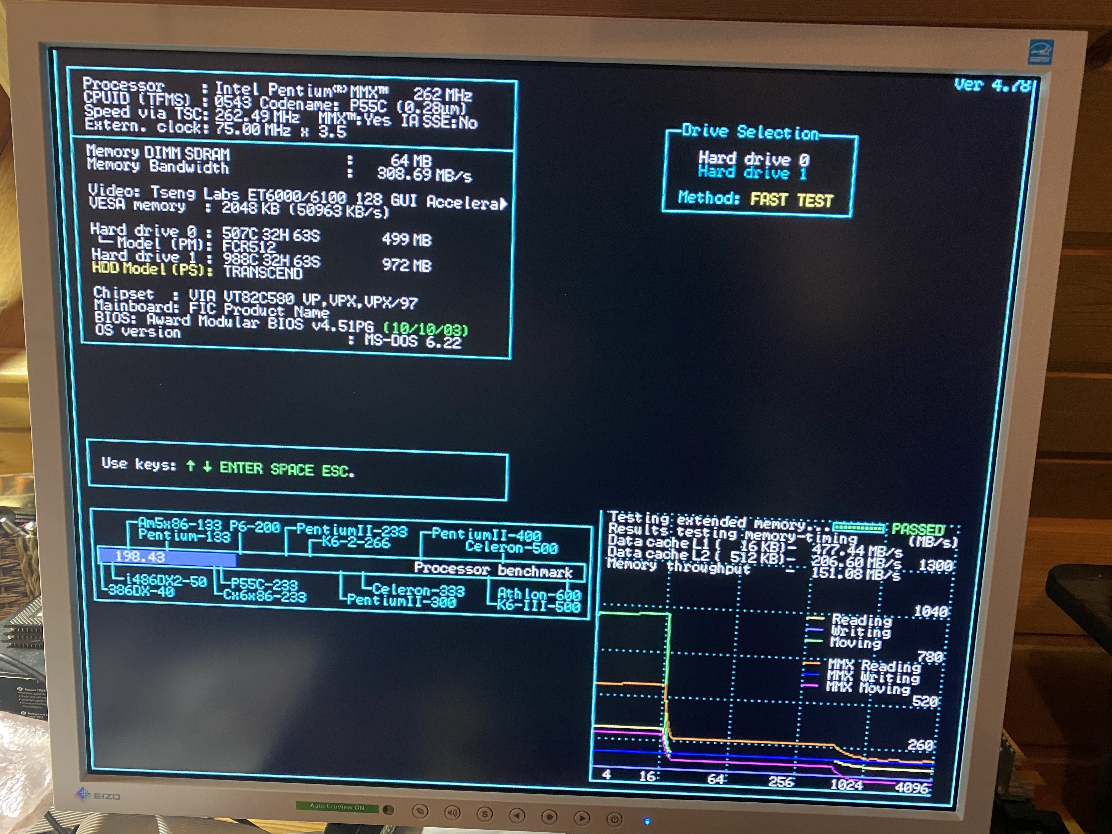
Task: Push the monitor's volume speaker button
Action: [x=453, y=812]
